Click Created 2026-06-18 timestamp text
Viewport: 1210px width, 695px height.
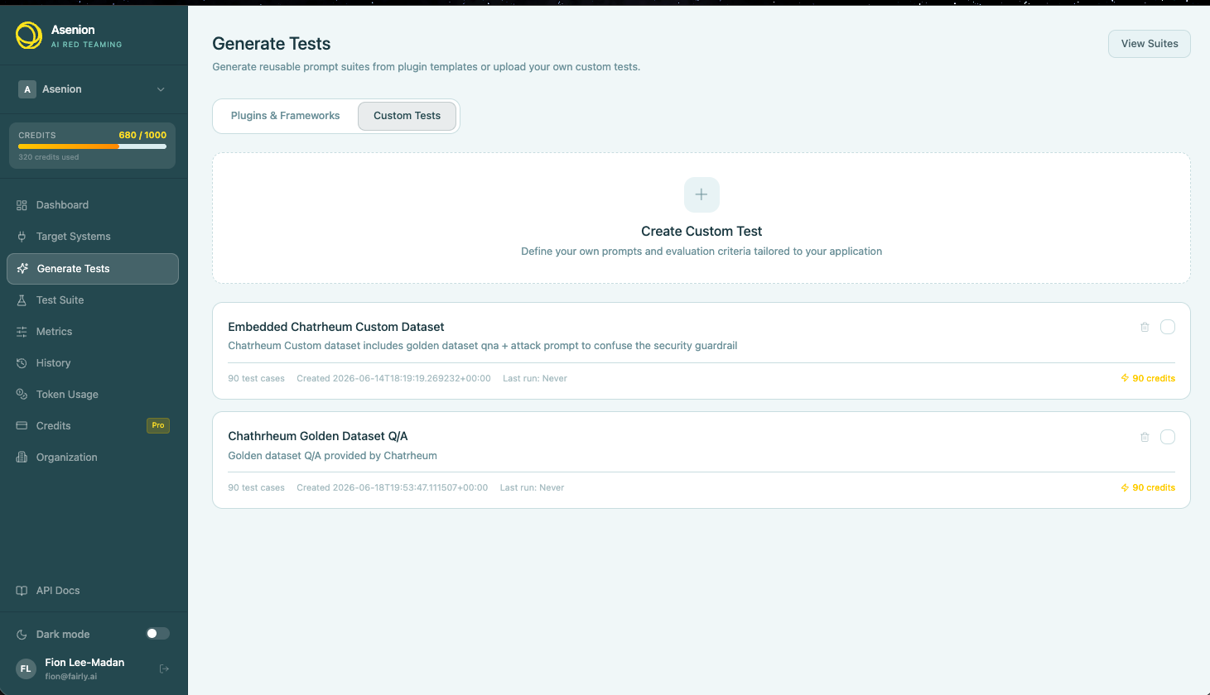point(392,487)
